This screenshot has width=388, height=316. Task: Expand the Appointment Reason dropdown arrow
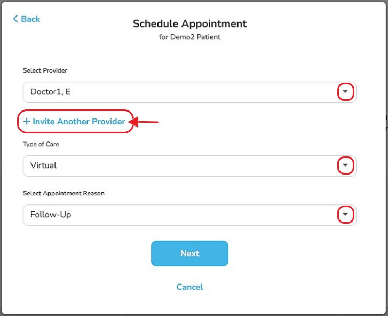pyautogui.click(x=346, y=215)
